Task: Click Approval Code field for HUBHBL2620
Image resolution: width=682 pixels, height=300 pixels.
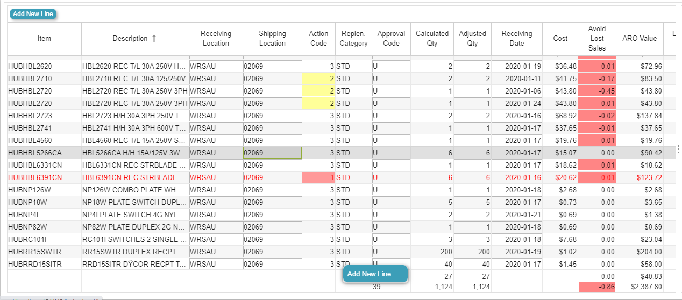Action: pyautogui.click(x=391, y=67)
